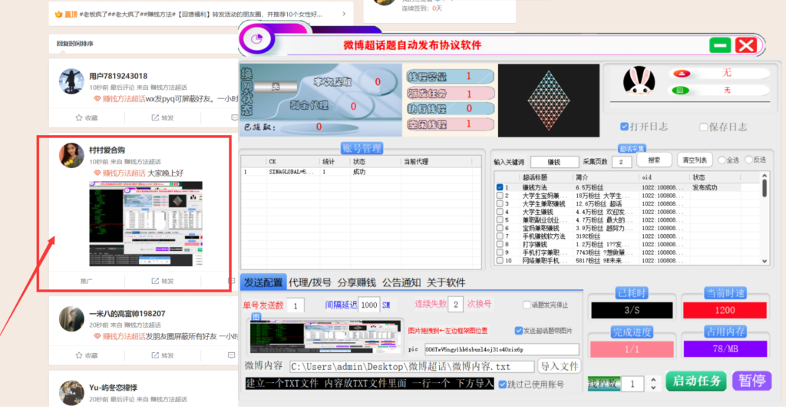Select the 全选 radio button
The height and width of the screenshot is (409, 786).
(722, 160)
